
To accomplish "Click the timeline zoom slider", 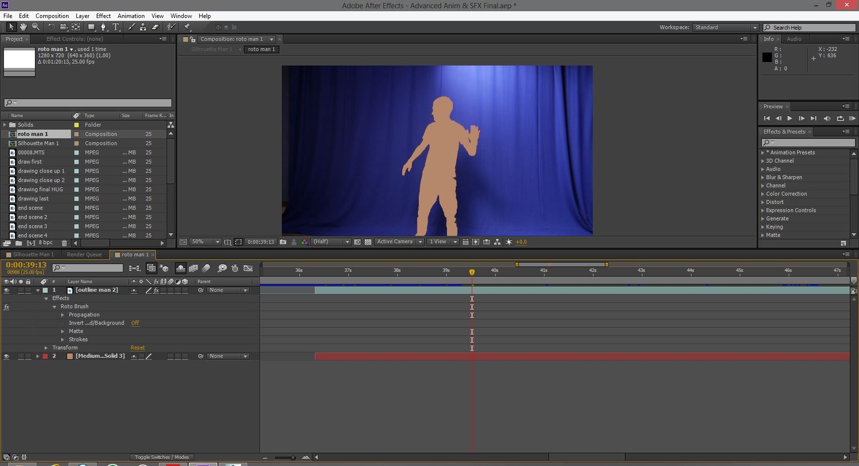I will (x=285, y=457).
